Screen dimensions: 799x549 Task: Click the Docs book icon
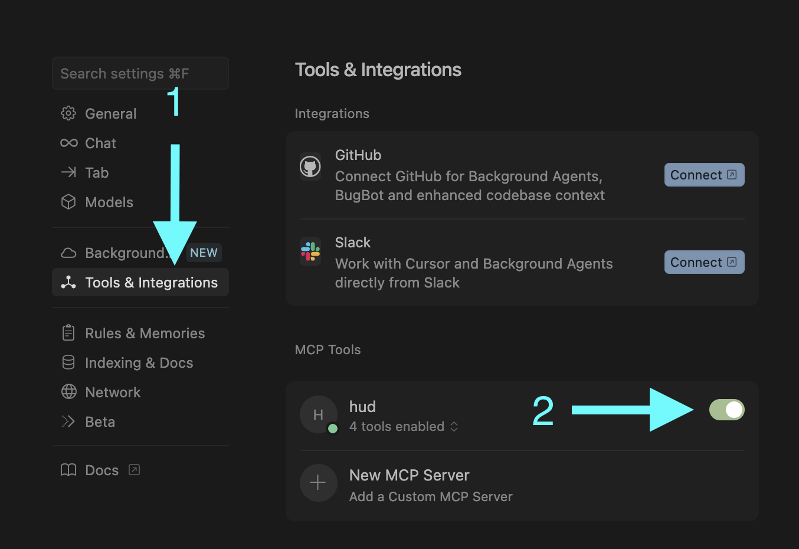(x=68, y=470)
